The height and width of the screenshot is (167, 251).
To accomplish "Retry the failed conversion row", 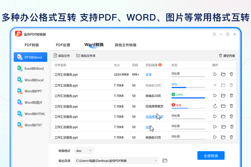I will 215,106.
